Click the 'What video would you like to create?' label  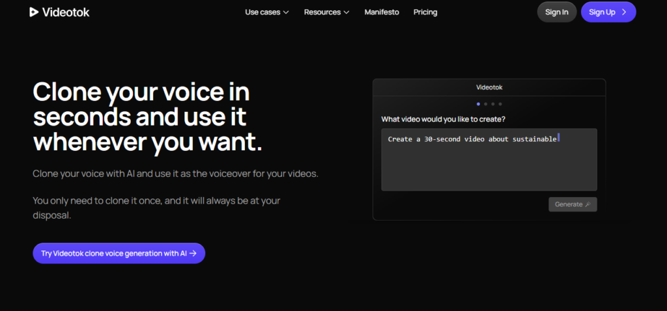(443, 119)
